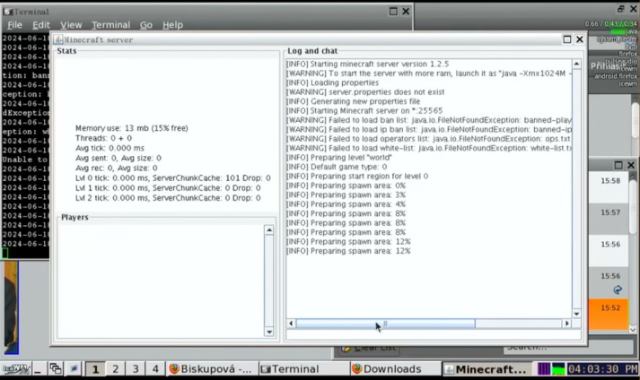The height and width of the screenshot is (380, 640).
Task: Open the Terminal menu in menu bar
Action: (110, 25)
